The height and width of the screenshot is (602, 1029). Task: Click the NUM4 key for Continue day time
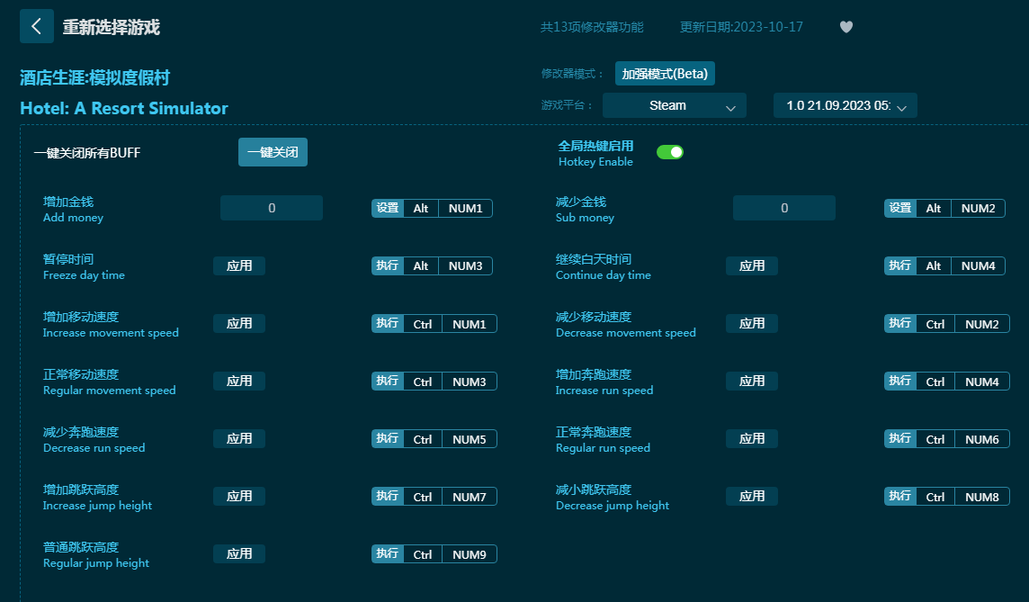point(978,265)
